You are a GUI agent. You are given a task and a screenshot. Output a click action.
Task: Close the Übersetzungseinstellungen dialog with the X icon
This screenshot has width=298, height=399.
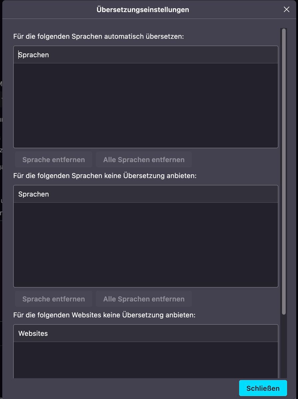coord(286,10)
